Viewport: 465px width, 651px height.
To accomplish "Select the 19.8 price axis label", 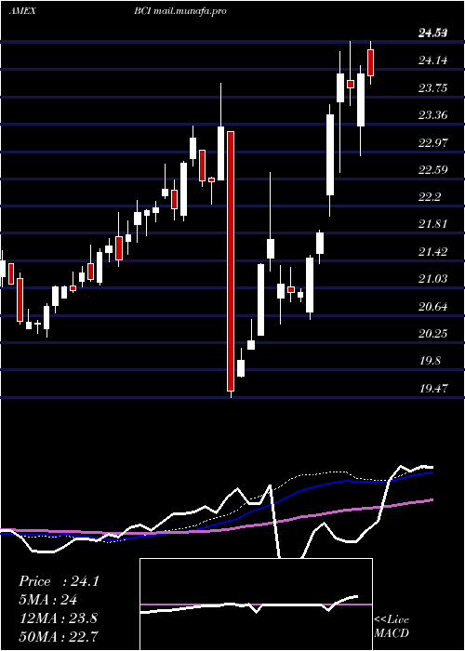I will point(430,361).
